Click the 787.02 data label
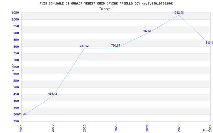 (84, 46)
